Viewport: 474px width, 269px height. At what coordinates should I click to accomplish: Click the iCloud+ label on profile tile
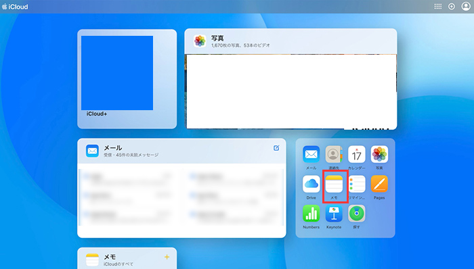(97, 114)
